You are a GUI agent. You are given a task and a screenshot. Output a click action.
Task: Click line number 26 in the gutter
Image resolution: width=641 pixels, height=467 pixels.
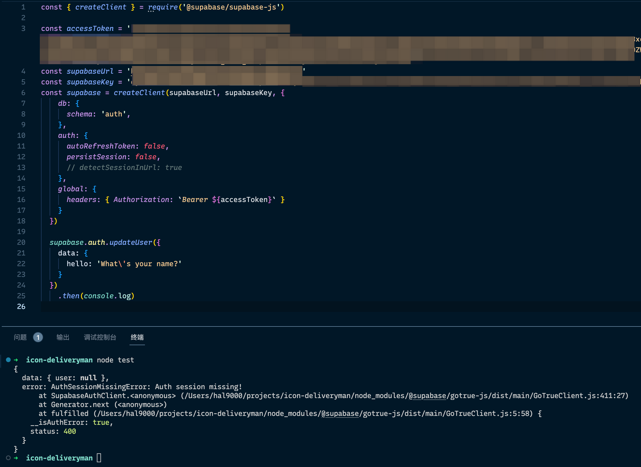[x=21, y=307]
